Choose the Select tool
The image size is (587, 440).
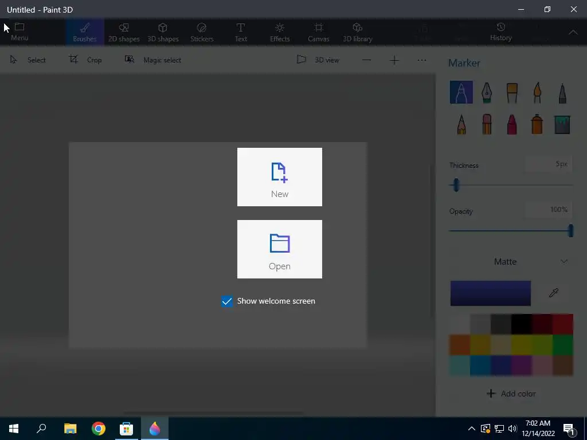click(28, 60)
